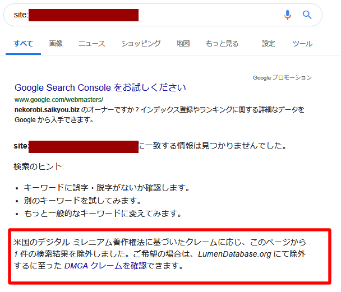This screenshot has width=341, height=292.
Task: Open the Google Search Console をお試しください link
Action: point(100,87)
